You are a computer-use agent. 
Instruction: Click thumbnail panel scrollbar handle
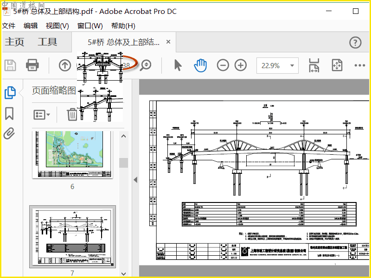click(123, 163)
